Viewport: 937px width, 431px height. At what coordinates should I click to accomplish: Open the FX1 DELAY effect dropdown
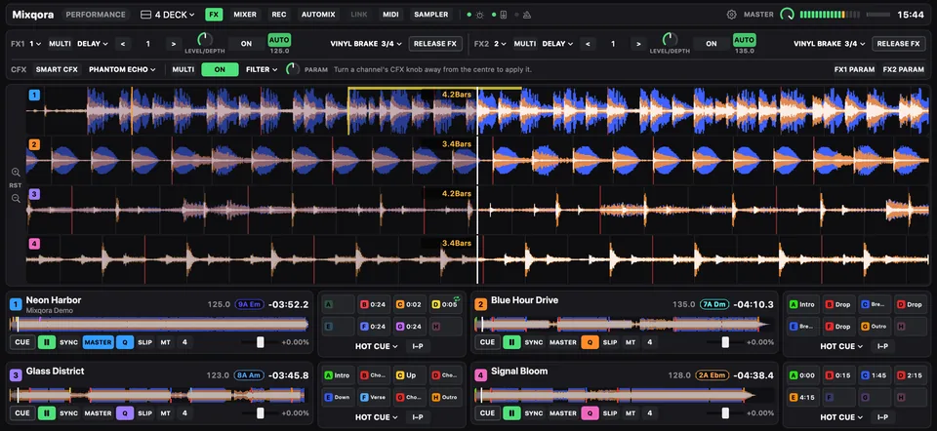(93, 44)
